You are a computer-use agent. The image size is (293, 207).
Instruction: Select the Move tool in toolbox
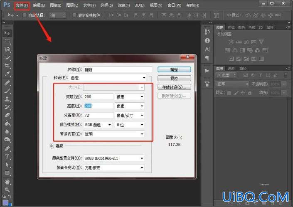pyautogui.click(x=7, y=33)
